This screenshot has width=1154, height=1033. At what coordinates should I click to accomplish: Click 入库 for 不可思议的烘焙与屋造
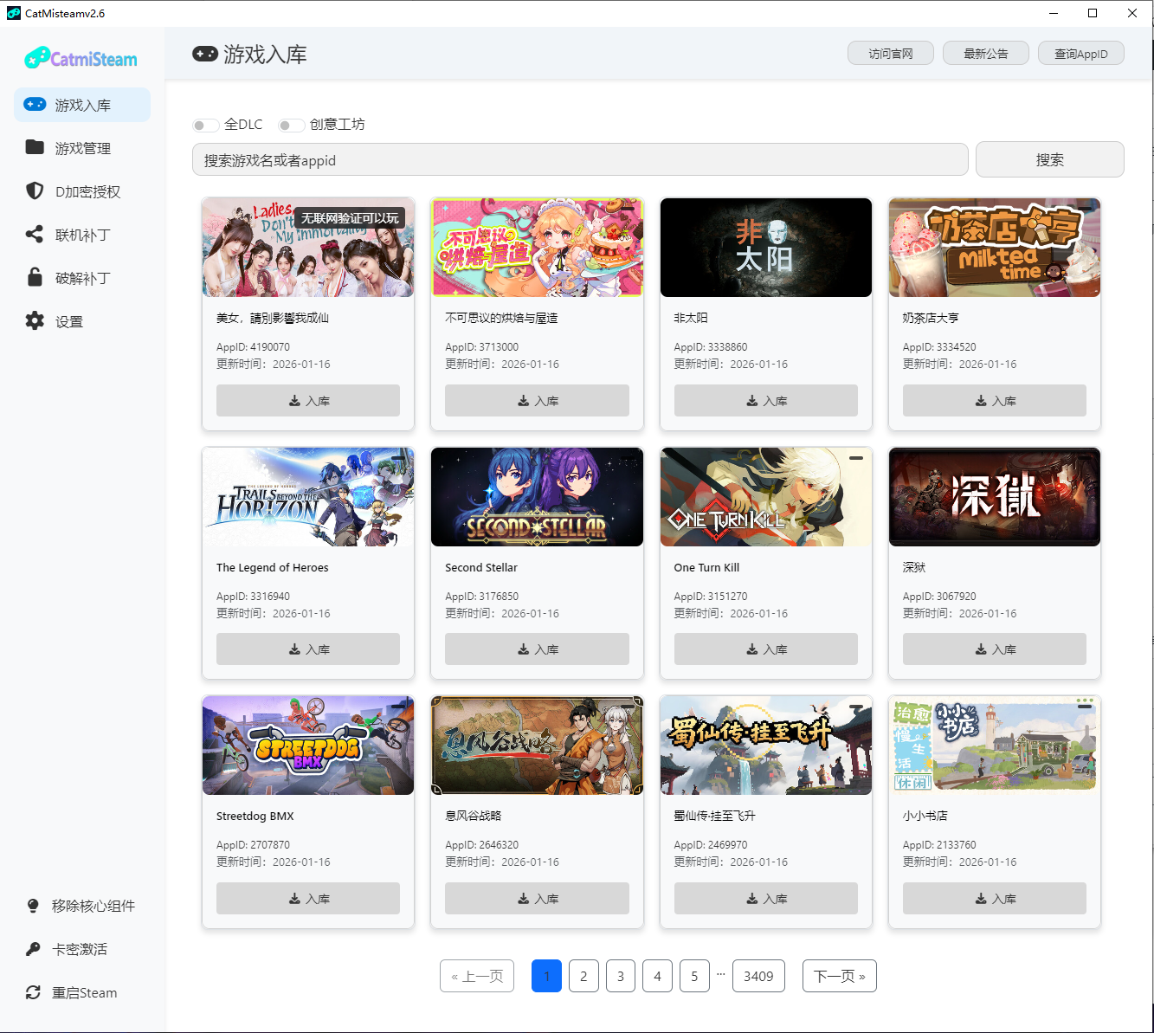pyautogui.click(x=537, y=401)
